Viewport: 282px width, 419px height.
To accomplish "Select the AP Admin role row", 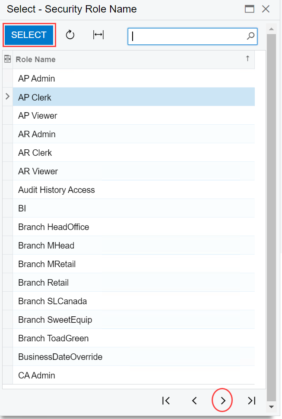I will 37,79.
